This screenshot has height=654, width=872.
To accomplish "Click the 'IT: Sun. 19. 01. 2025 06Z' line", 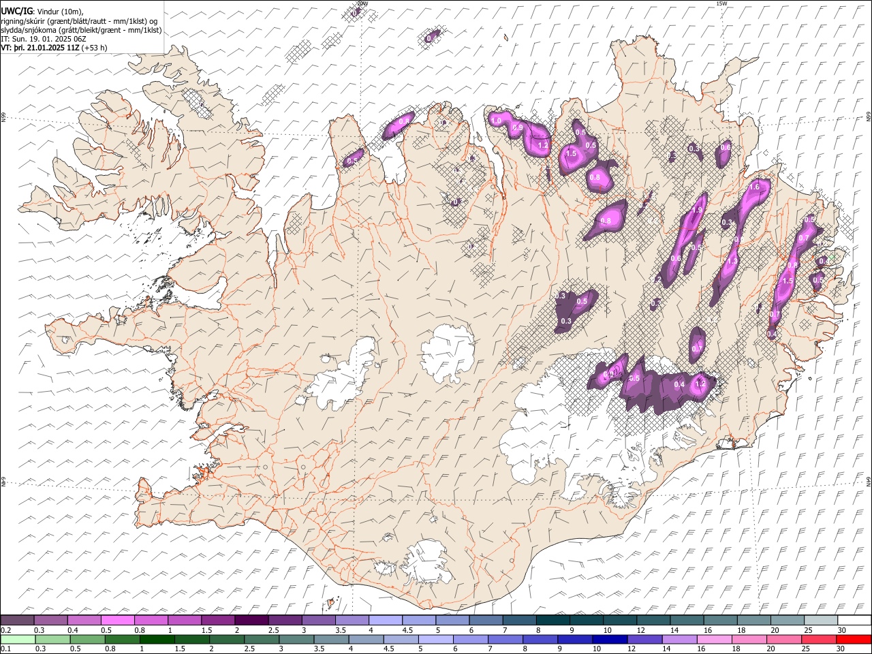I will tap(44, 39).
